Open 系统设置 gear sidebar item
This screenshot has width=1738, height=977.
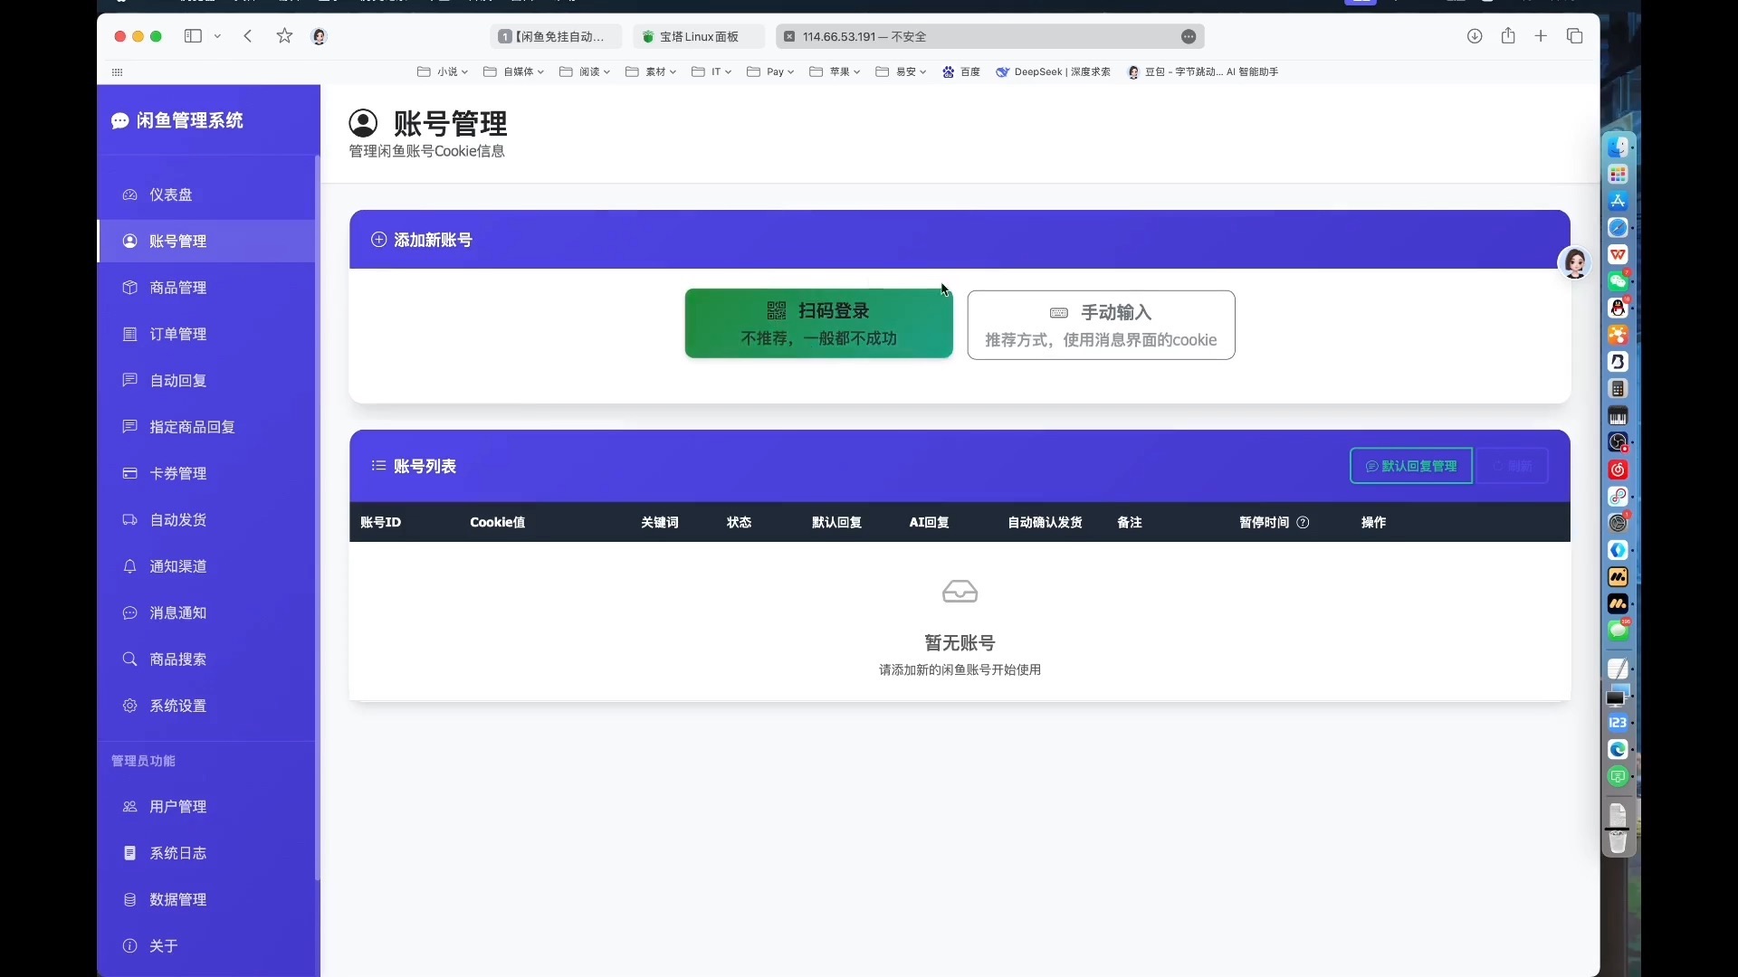[x=177, y=706]
